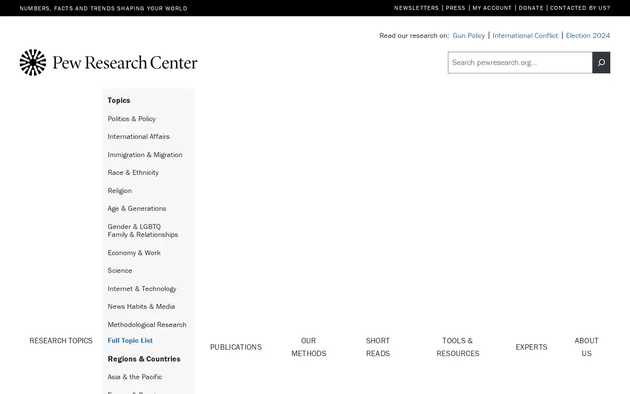Open the Research Topics menu
The image size is (630, 394).
pyautogui.click(x=61, y=341)
